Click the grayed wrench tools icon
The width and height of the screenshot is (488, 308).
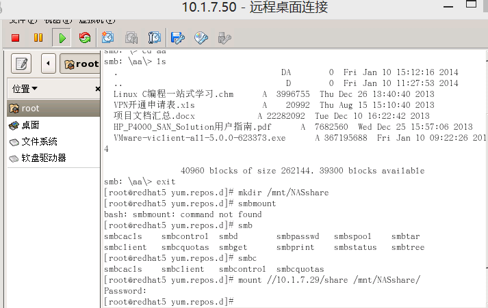coord(224,38)
